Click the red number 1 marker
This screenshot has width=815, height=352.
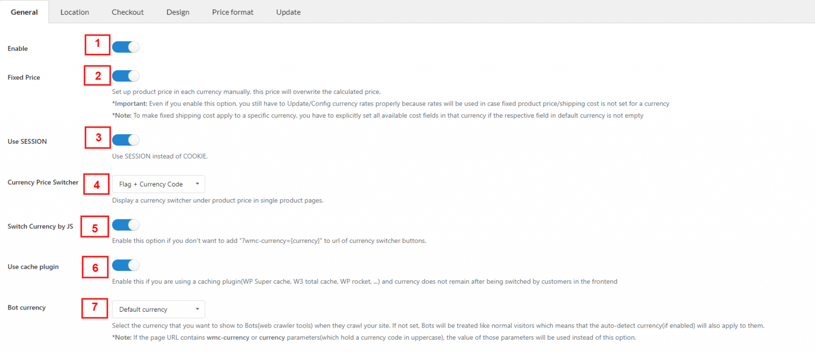(x=97, y=45)
